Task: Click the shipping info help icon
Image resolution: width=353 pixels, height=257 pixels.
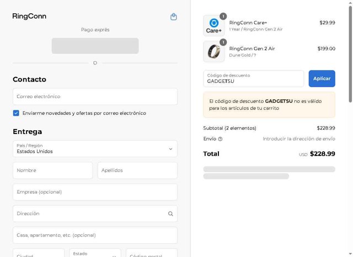Action: [220, 139]
